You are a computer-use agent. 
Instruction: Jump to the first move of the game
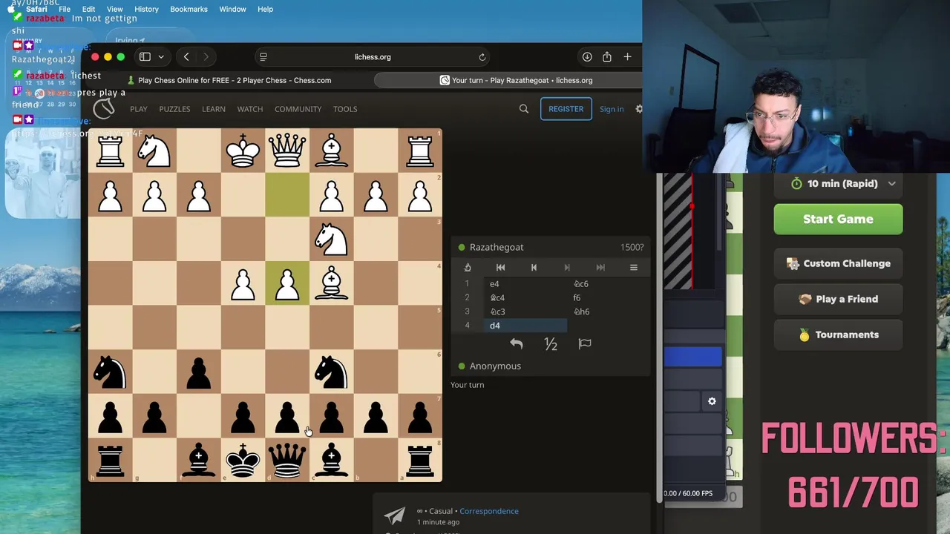pyautogui.click(x=500, y=268)
